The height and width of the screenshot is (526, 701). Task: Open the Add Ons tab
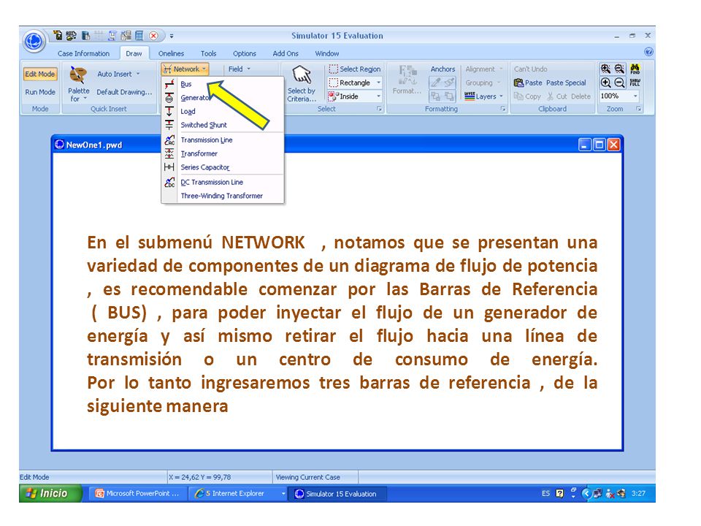[x=286, y=53]
